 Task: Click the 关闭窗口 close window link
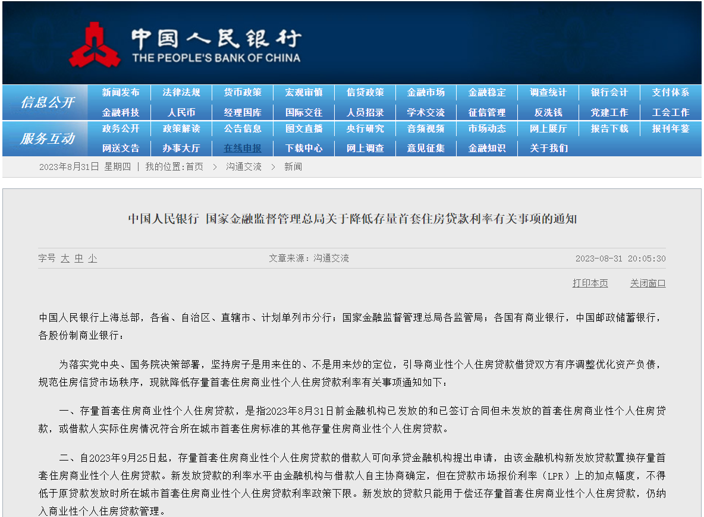click(x=648, y=283)
